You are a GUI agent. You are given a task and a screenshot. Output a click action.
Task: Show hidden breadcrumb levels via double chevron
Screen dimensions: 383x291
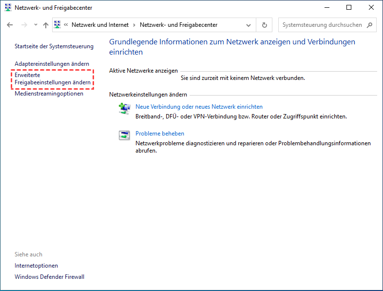coord(66,25)
